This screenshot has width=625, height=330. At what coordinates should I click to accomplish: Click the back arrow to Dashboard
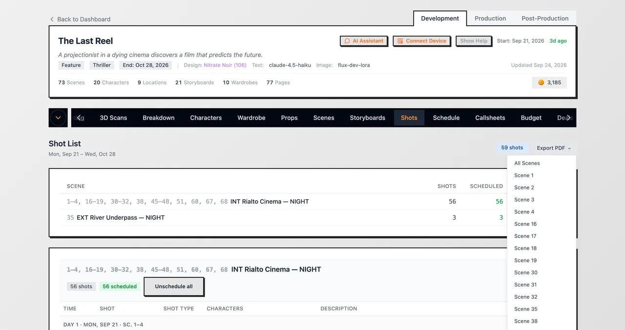point(52,19)
